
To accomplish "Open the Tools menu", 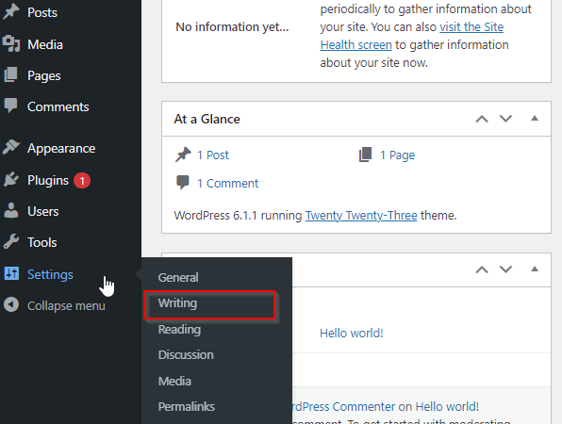I will pyautogui.click(x=42, y=242).
